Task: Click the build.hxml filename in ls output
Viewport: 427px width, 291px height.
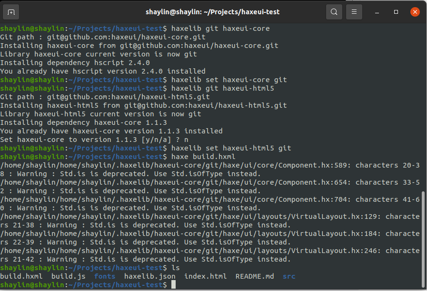Action: pyautogui.click(x=21, y=276)
